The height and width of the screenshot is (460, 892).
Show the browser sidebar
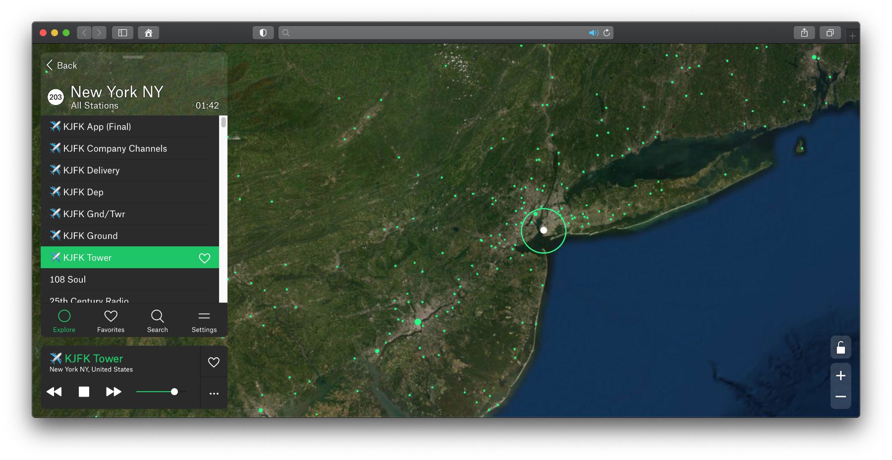(122, 33)
